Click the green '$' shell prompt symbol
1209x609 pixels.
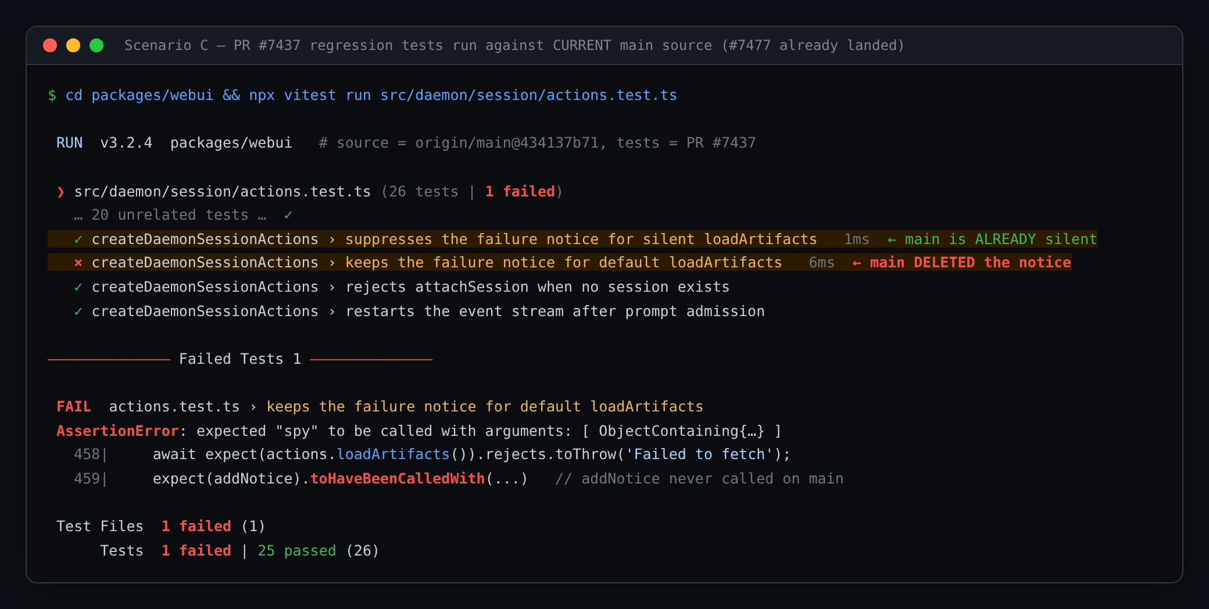coord(52,95)
